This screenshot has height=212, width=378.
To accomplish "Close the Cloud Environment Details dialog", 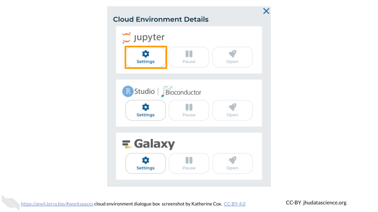I will coord(266,11).
